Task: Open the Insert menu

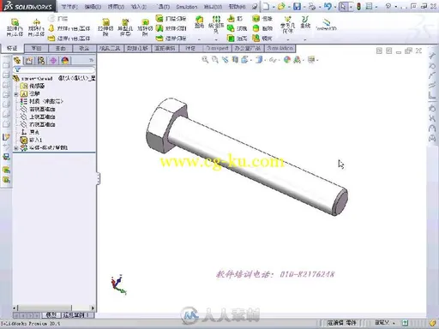Action: (x=139, y=6)
